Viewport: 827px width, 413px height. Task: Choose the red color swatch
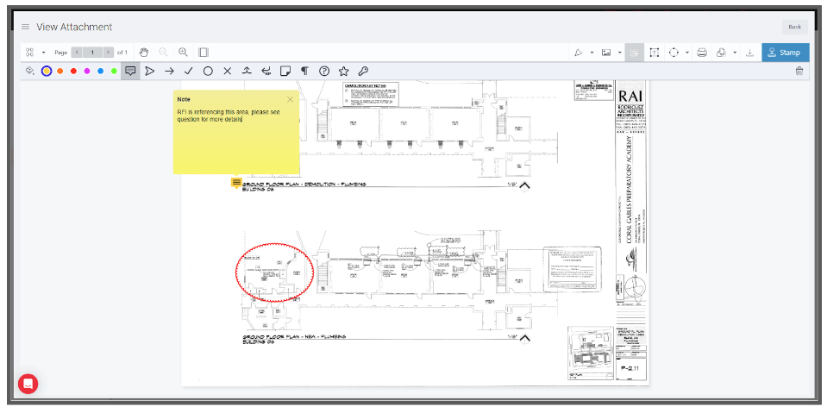pyautogui.click(x=74, y=71)
